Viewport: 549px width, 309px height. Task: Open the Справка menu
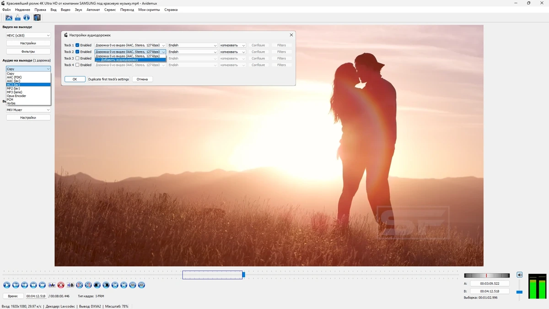coord(171,10)
